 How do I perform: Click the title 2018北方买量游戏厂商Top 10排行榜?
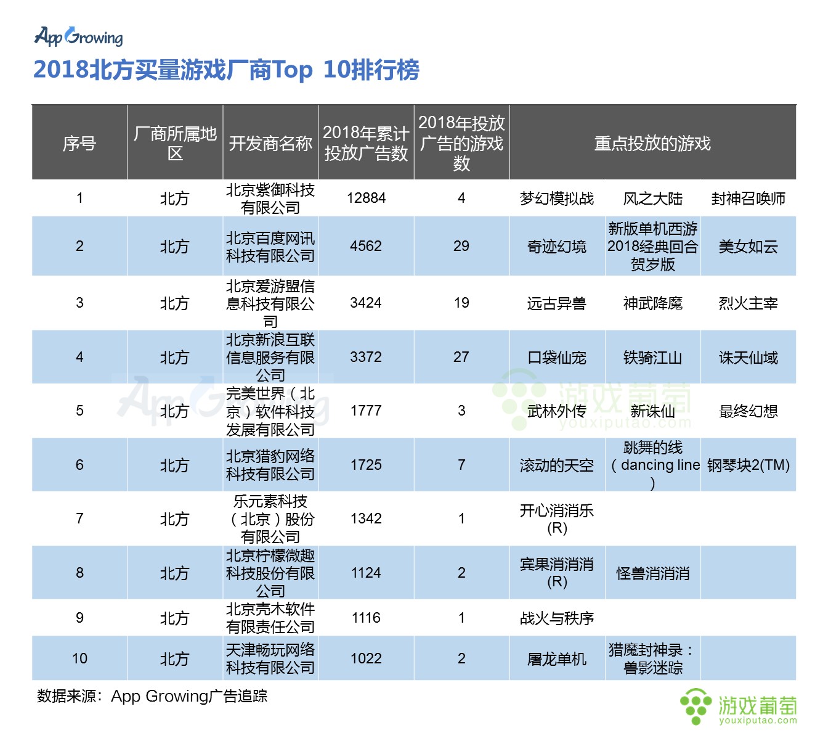coord(226,70)
